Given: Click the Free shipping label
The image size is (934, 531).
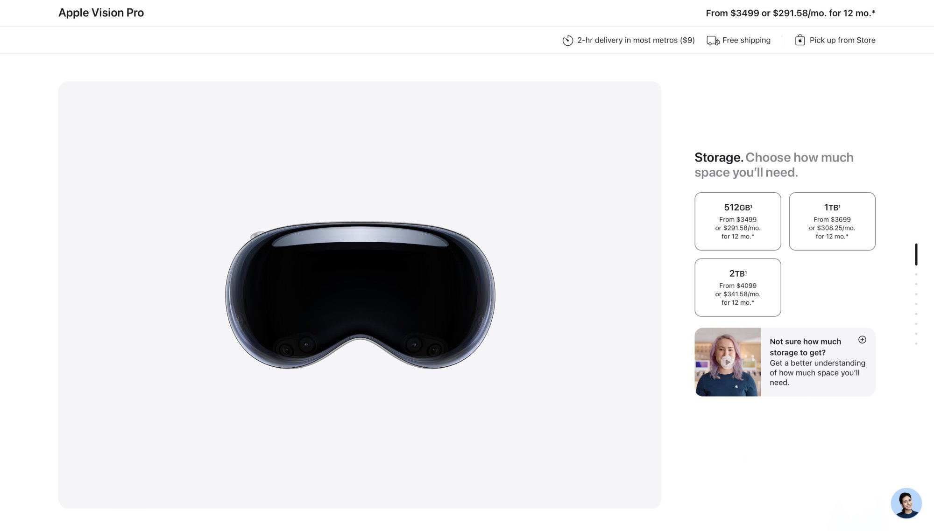Looking at the screenshot, I should coord(746,40).
